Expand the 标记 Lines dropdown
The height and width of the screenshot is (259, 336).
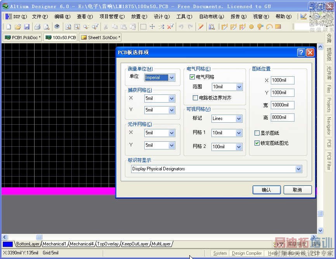click(x=239, y=119)
